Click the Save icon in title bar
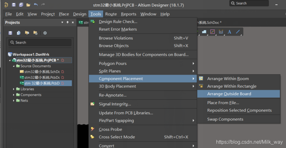Viewport: 286px width, 148px height. 14,5
